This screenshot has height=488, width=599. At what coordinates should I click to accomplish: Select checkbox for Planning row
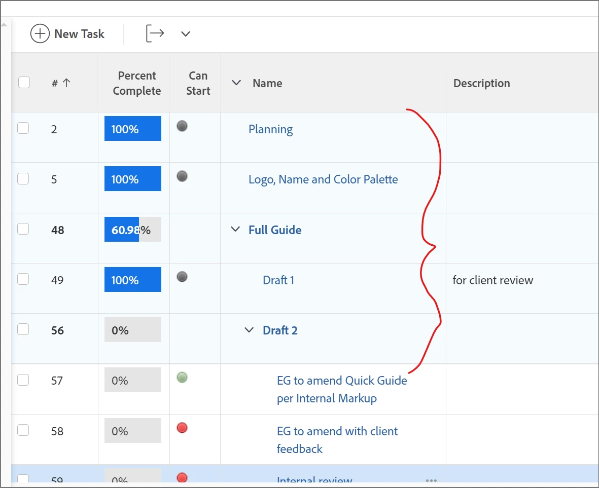tap(23, 128)
